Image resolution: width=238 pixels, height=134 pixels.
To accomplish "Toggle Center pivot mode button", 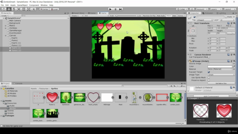I will point(44,9).
